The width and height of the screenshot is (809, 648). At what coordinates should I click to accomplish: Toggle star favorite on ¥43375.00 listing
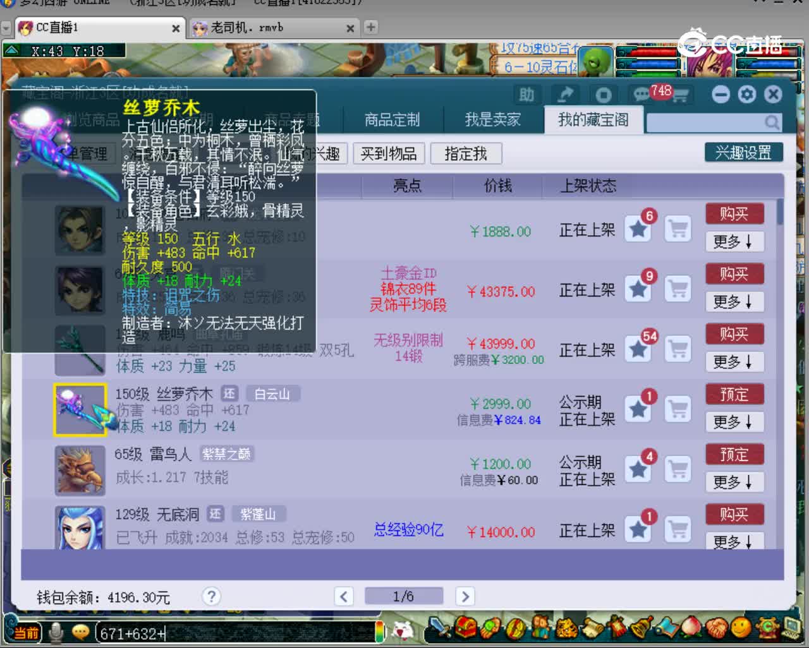click(x=638, y=289)
